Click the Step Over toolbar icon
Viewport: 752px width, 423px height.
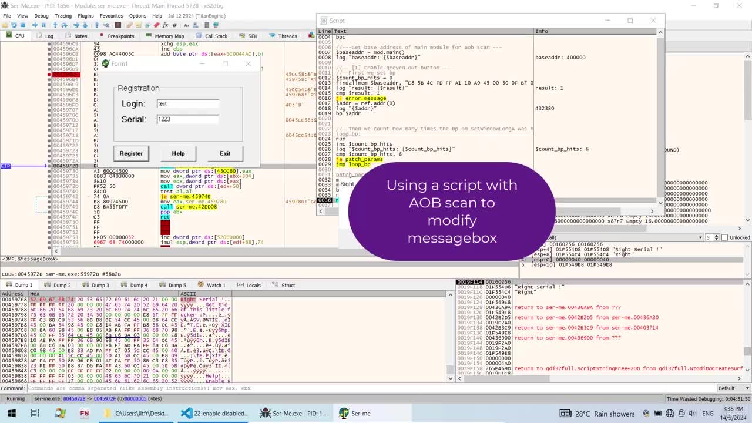click(64, 25)
